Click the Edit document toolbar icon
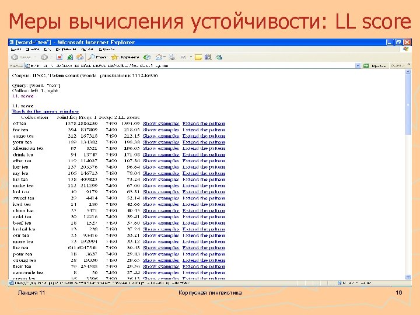420x315 pixels. pos(184,57)
